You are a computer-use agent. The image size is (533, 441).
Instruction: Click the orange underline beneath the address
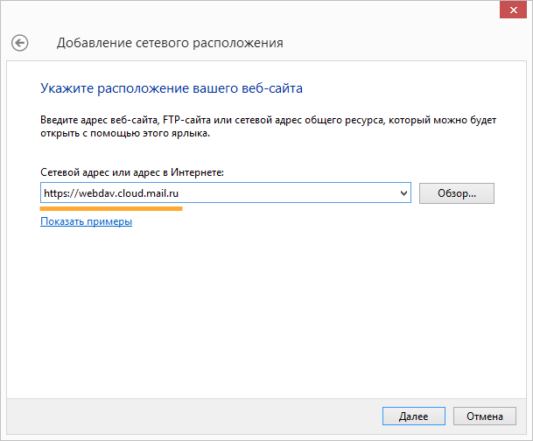(111, 209)
